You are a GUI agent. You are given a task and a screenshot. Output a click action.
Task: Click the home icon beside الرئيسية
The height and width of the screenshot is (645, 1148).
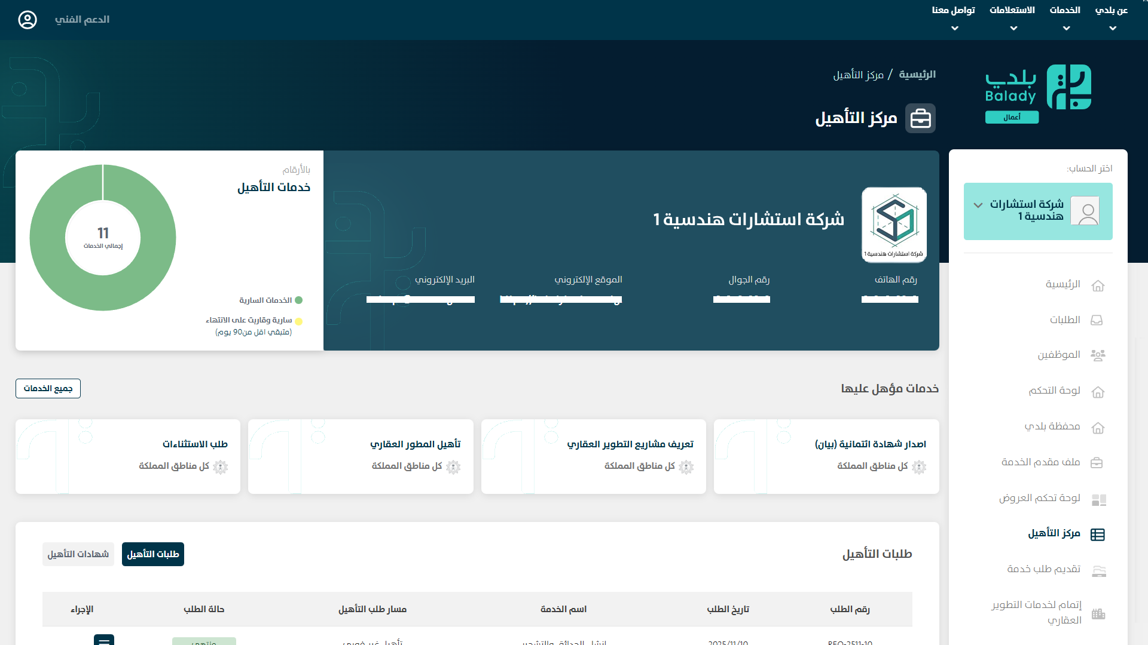coord(1098,285)
